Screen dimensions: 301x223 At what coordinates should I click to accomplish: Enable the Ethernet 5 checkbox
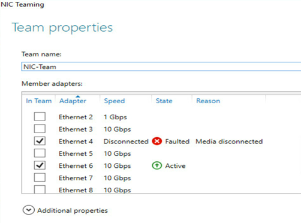coord(40,153)
